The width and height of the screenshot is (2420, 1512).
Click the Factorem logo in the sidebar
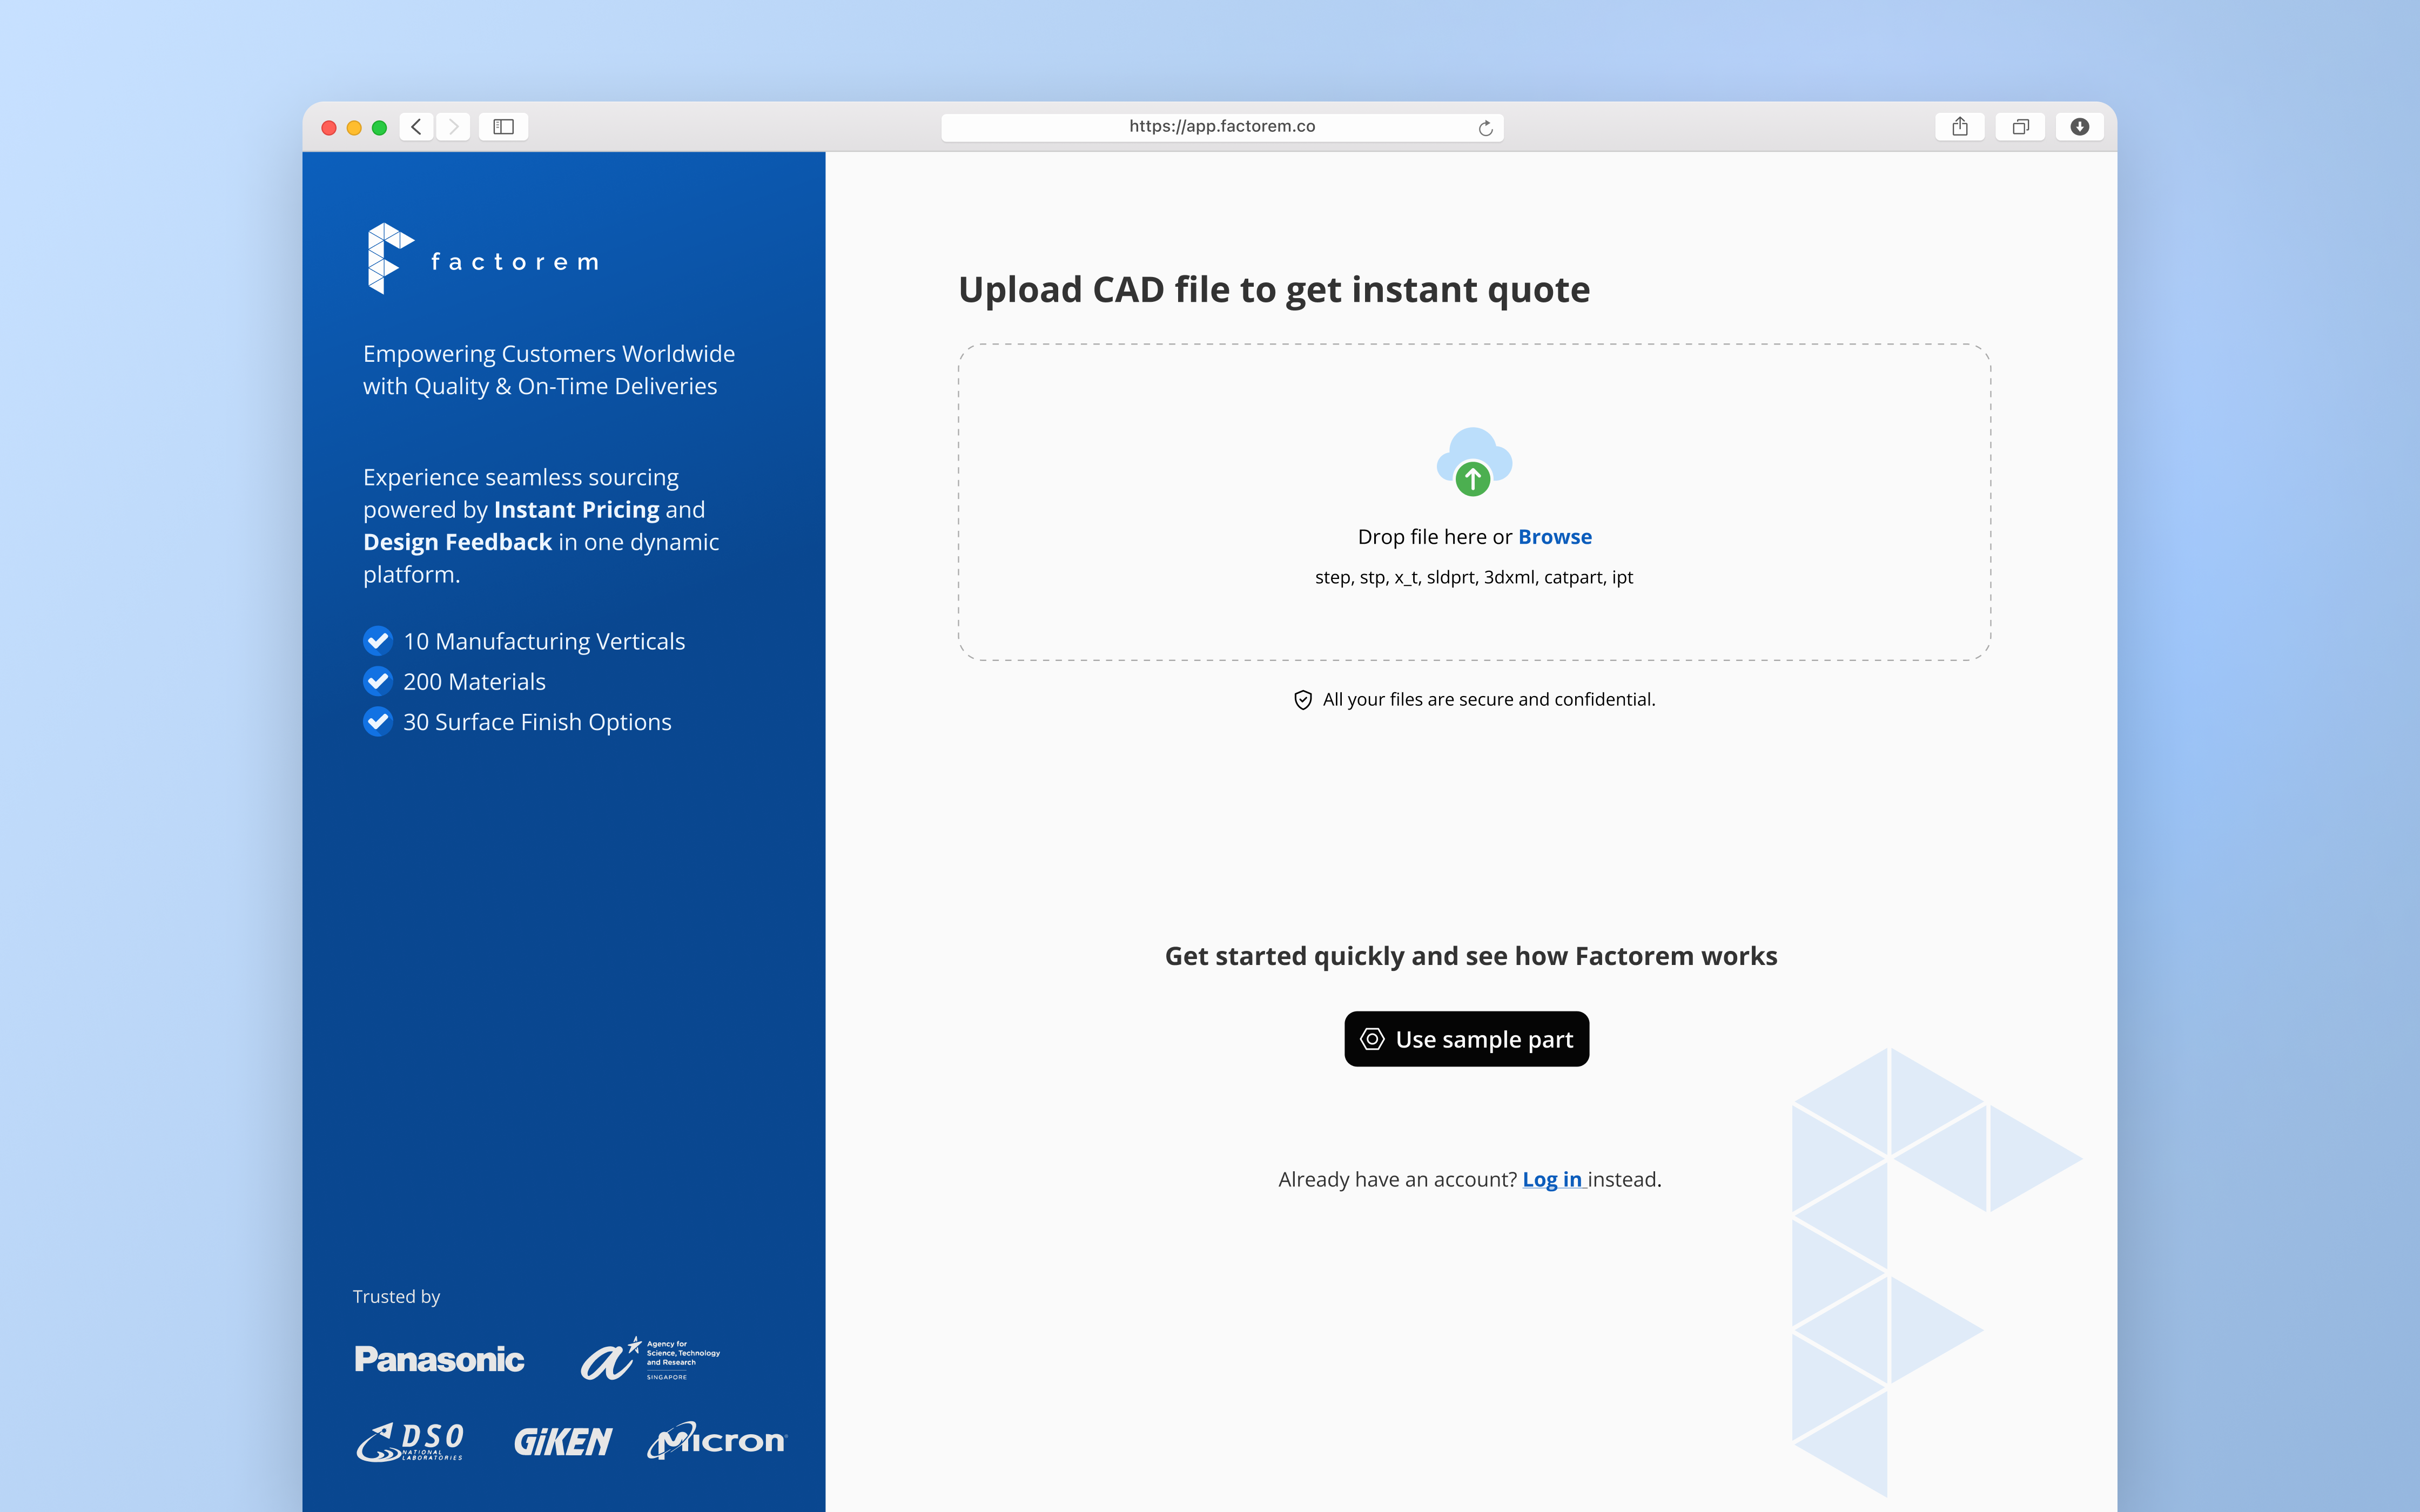483,259
